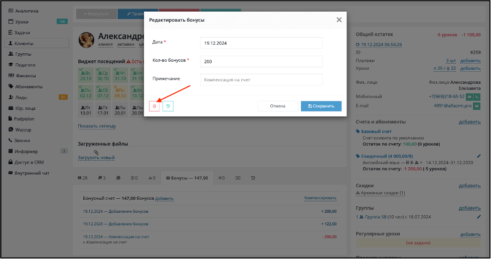Click добавить next to Уроки
This screenshot has width=491, height=259.
pyautogui.click(x=470, y=68)
